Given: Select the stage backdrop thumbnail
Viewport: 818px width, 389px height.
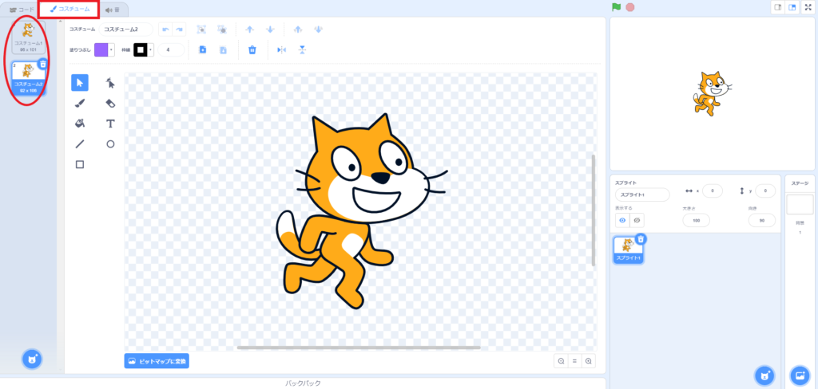Looking at the screenshot, I should click(800, 205).
